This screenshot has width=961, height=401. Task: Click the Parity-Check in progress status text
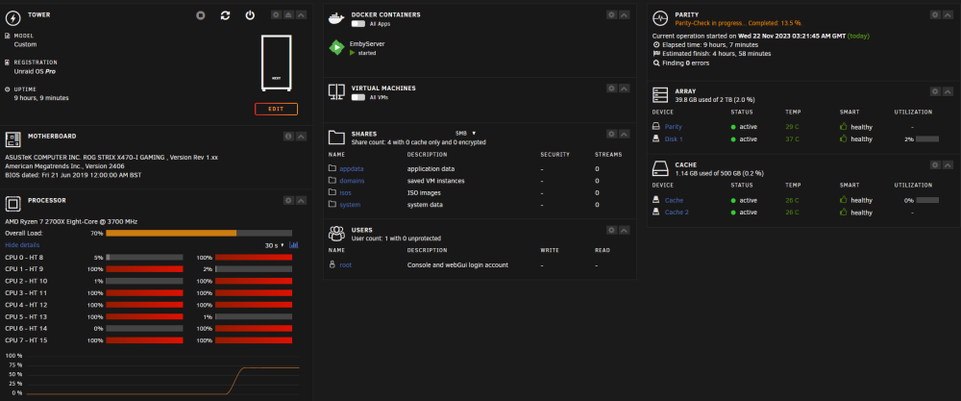(737, 23)
